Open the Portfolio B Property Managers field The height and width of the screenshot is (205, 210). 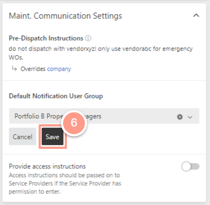pyautogui.click(x=104, y=116)
